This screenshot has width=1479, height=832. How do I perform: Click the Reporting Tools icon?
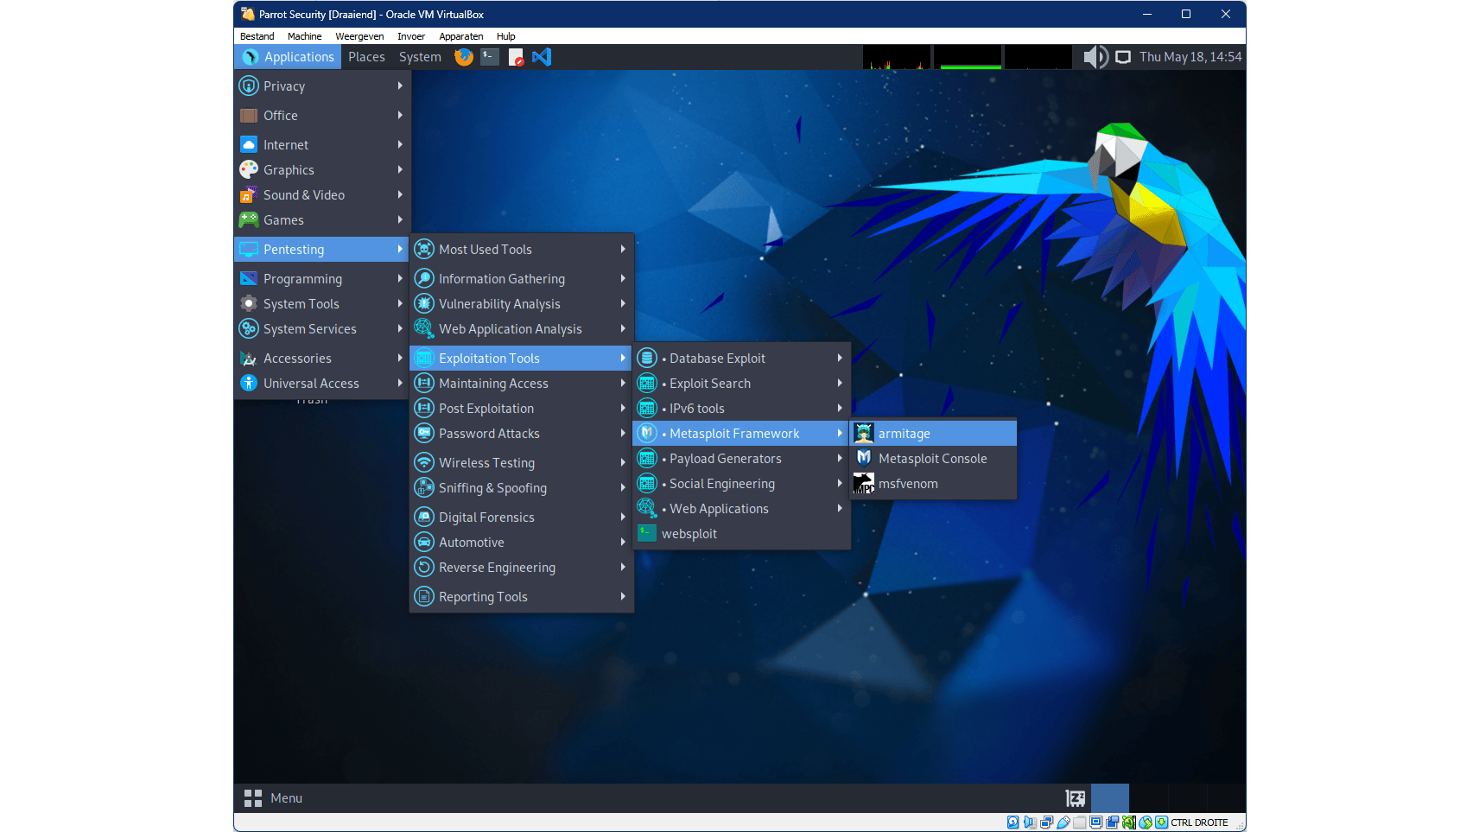coord(424,597)
